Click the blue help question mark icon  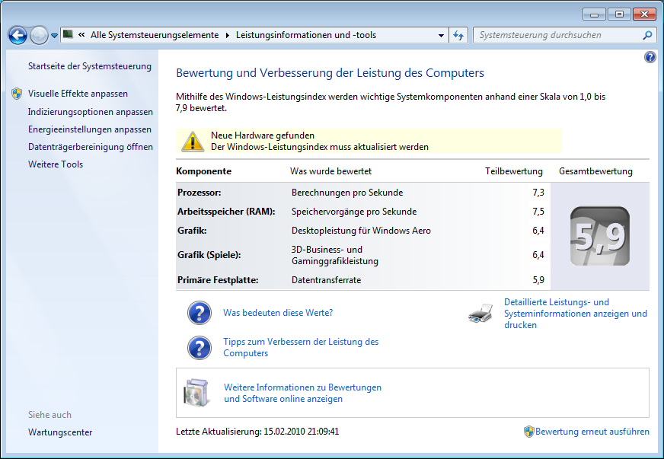(x=650, y=57)
